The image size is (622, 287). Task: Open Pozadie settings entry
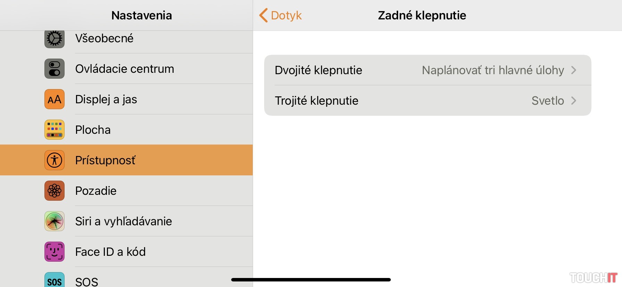[x=96, y=191]
